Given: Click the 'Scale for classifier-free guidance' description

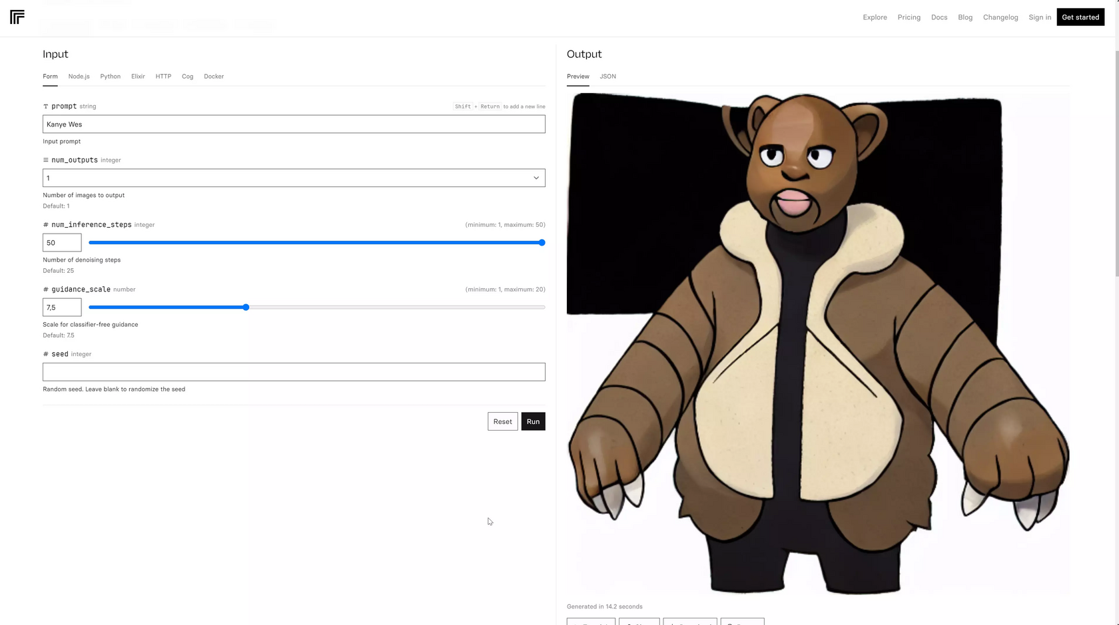Looking at the screenshot, I should [90, 325].
